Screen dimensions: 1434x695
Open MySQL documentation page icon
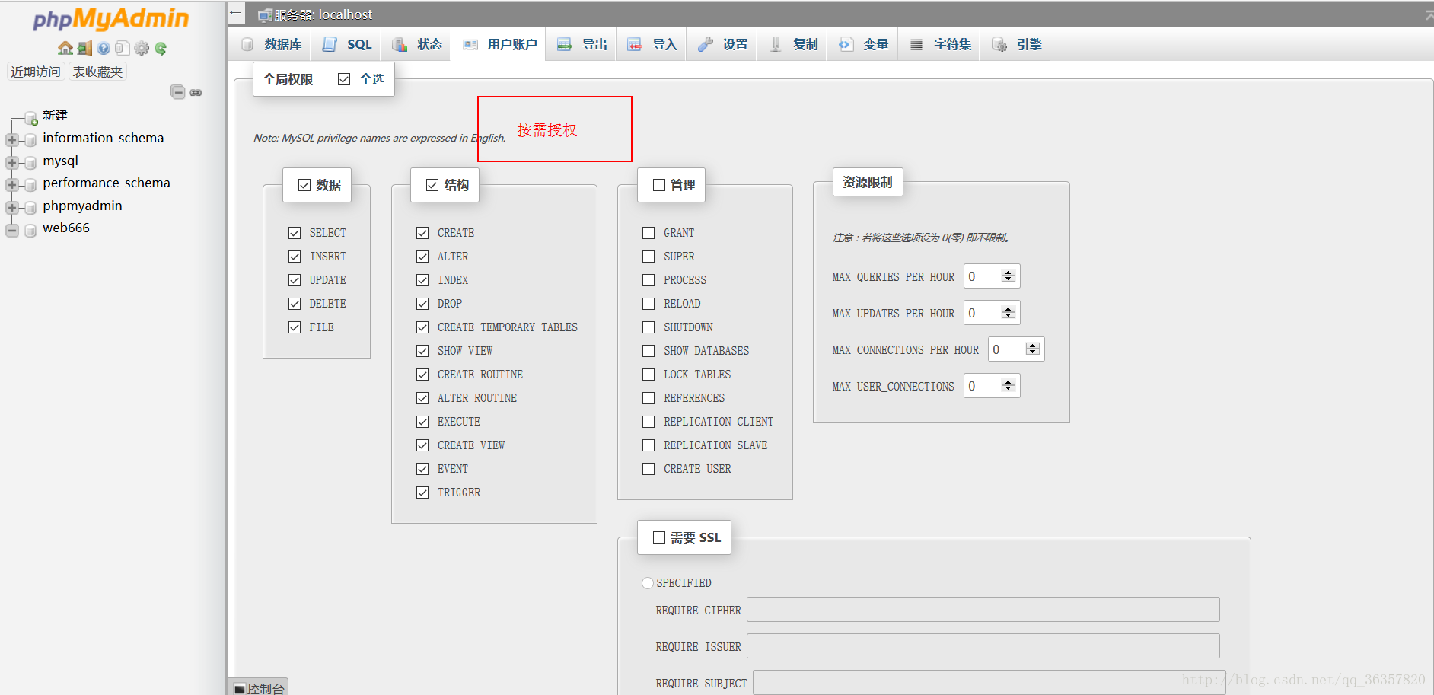[123, 48]
